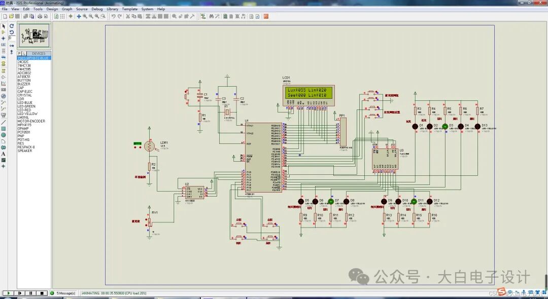548x299 pixels.
Task: Select LED-GREEN from the DEVICES list
Action: pos(26,106)
